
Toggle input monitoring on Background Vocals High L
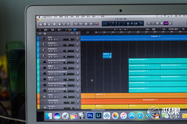[x=57, y=86]
